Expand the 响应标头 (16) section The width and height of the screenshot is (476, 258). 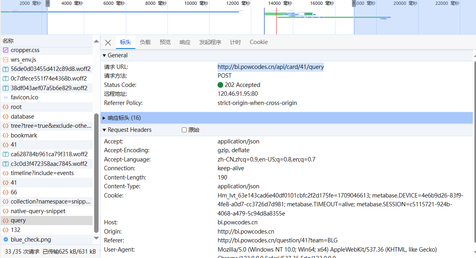(x=104, y=118)
